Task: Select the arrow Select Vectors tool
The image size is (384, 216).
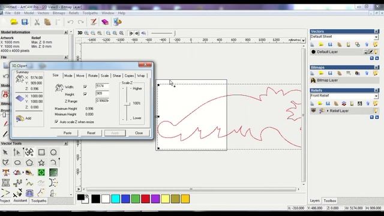Action: pyautogui.click(x=5, y=152)
